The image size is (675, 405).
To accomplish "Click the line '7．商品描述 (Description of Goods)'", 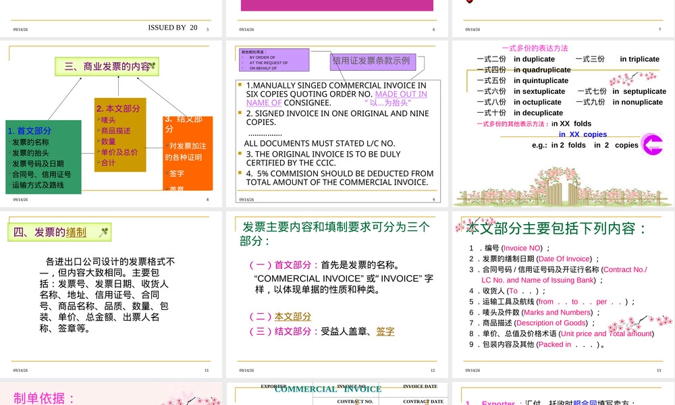I will (533, 323).
